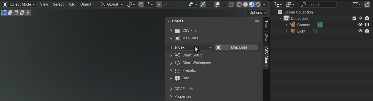Click the orange Light bulb icon
Viewport: 373px width, 101px height.
[293, 31]
